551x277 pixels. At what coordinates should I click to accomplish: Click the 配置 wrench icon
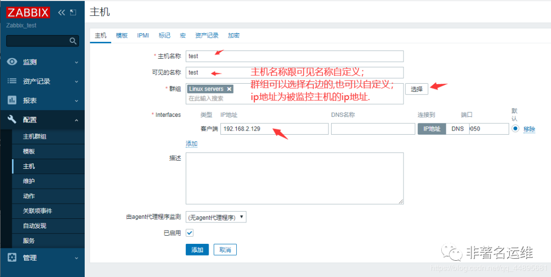tap(12, 119)
